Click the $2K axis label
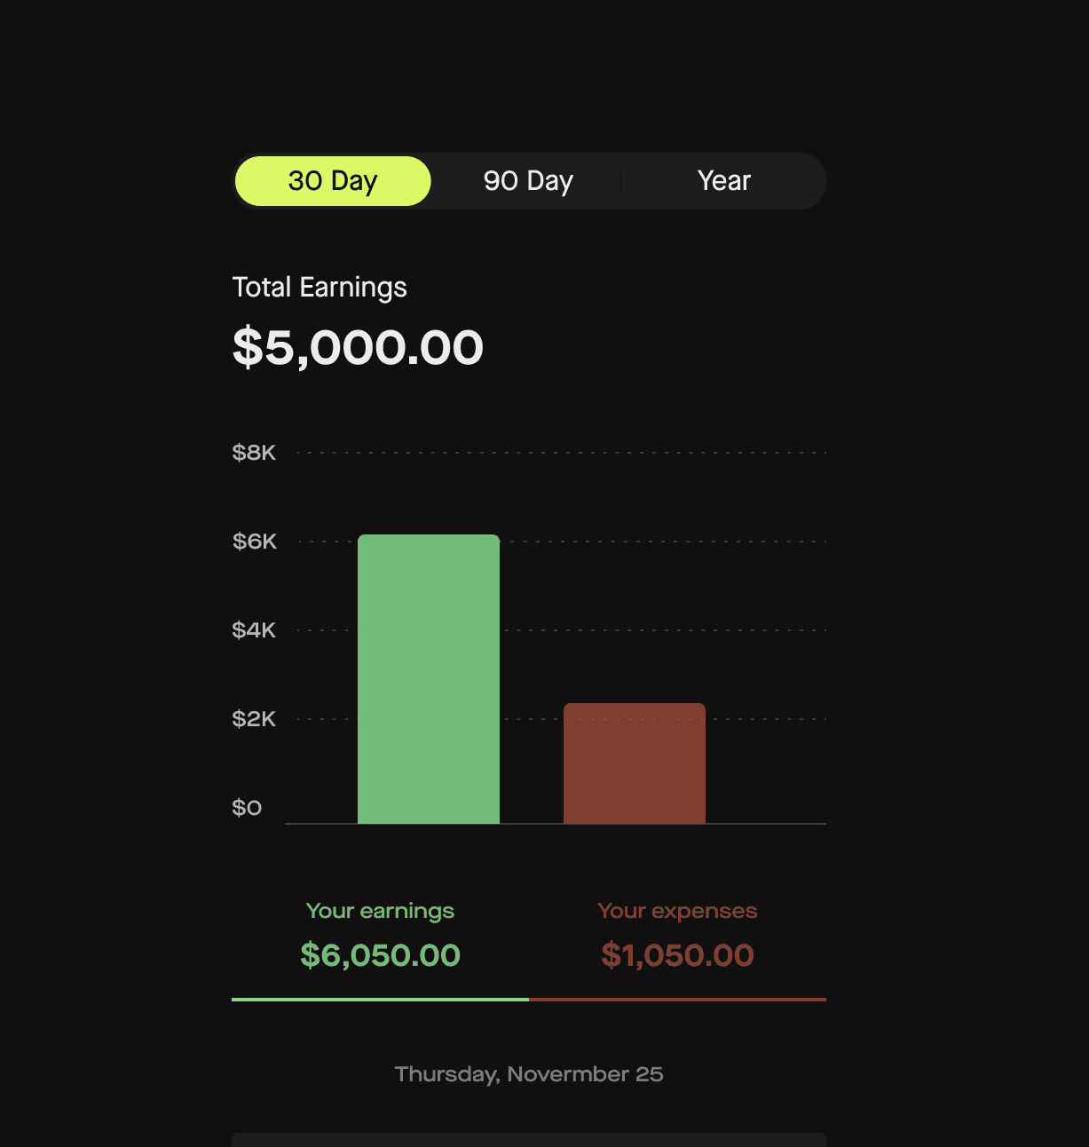This screenshot has width=1089, height=1147. 254,719
